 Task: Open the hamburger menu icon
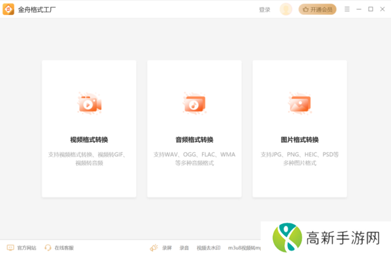[x=347, y=9]
